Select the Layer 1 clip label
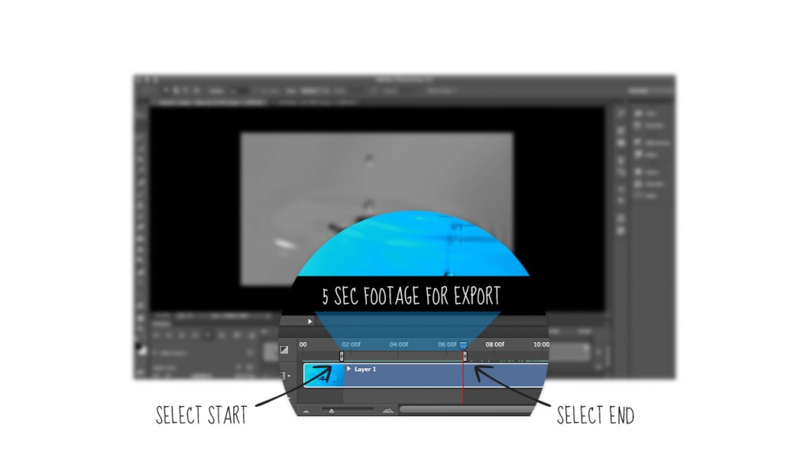 tap(365, 369)
